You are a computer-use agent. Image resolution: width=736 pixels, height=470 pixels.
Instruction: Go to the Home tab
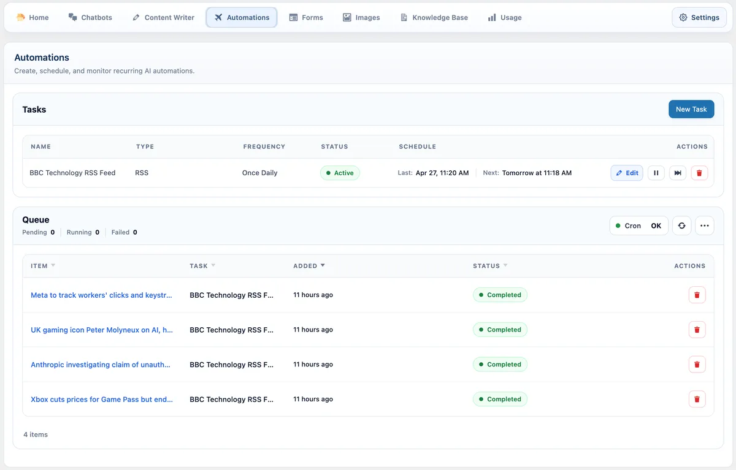(33, 18)
